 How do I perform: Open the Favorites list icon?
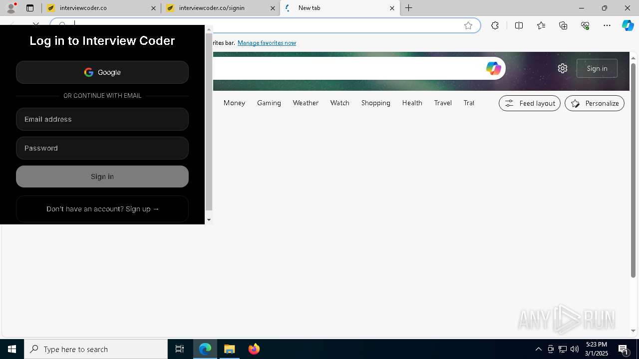541,25
